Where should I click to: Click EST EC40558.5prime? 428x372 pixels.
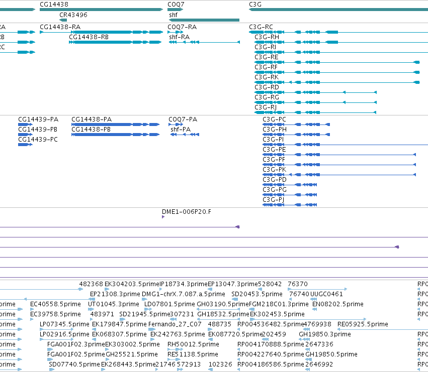[x=55, y=304]
